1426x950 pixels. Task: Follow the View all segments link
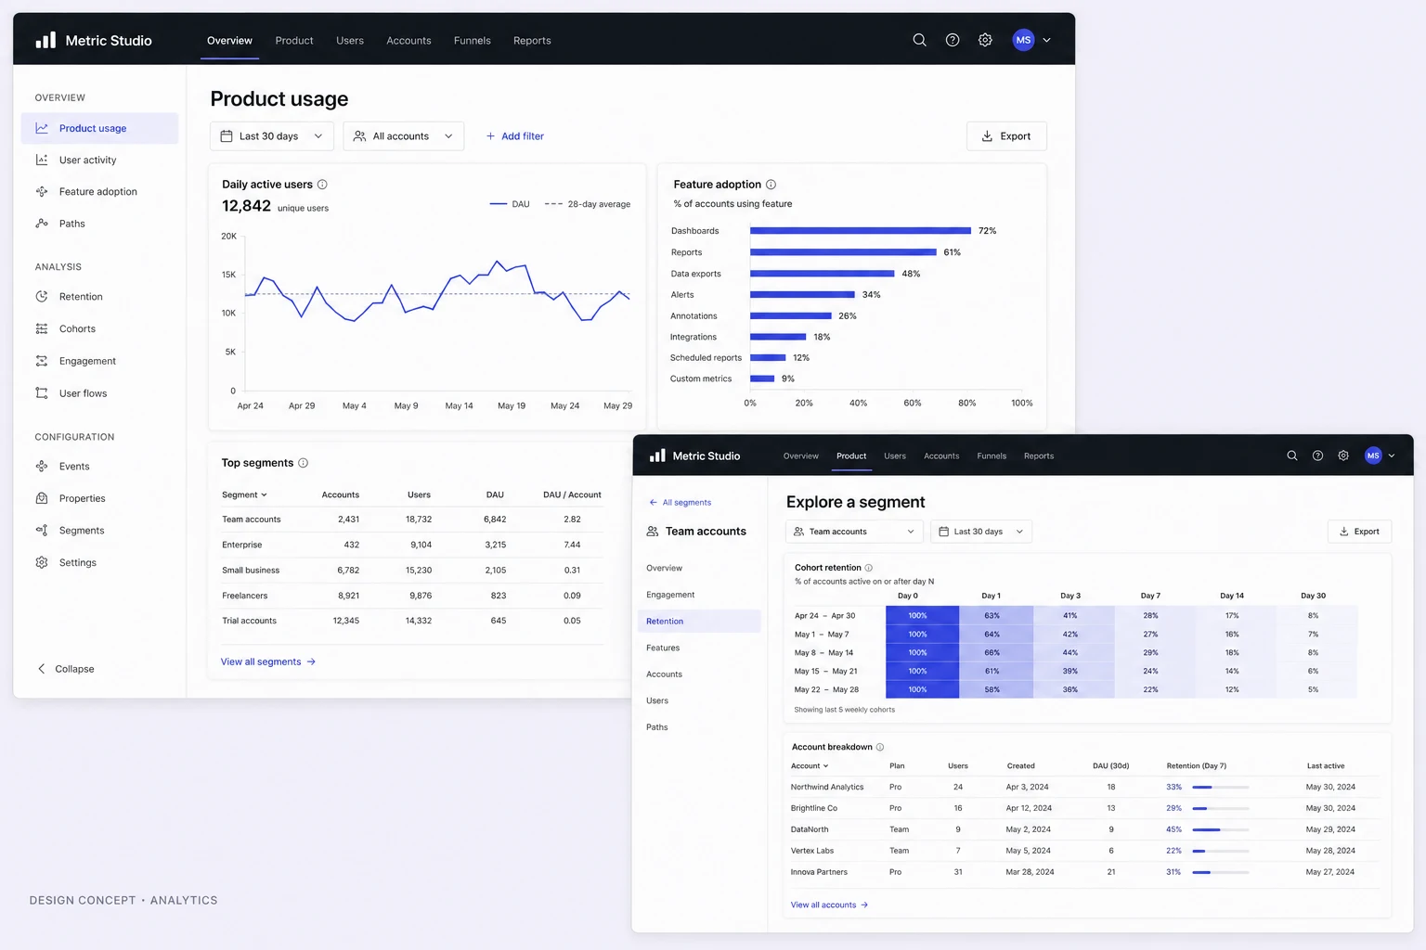268,661
